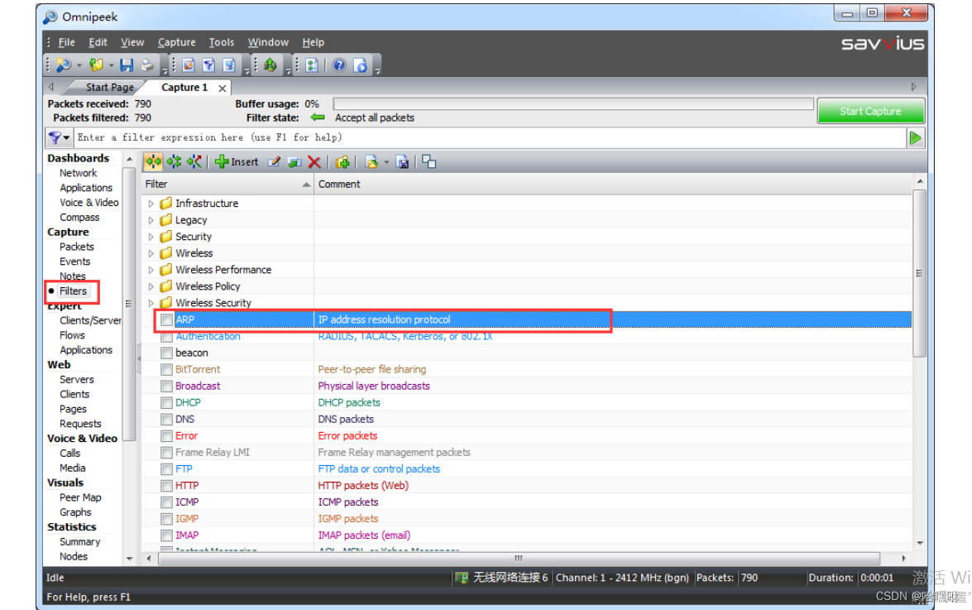
Task: Enable the DHCP filter checkbox
Action: 167,403
